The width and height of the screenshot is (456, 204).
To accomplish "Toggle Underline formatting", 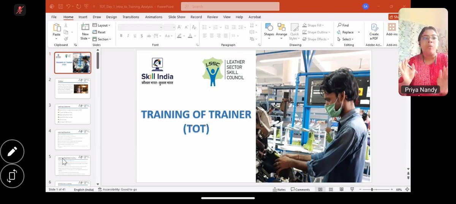I will pyautogui.click(x=135, y=36).
